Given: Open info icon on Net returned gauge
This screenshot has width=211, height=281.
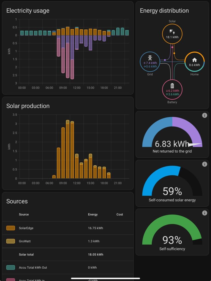Looking at the screenshot, I should [204, 116].
